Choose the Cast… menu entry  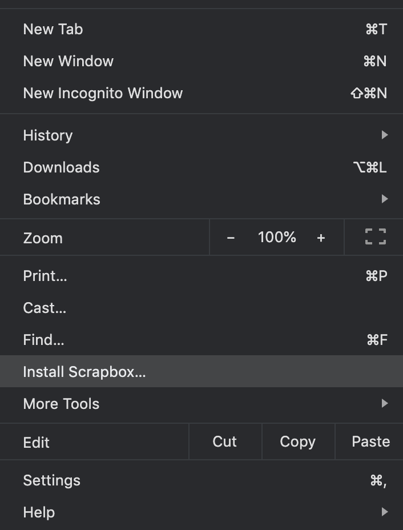(x=45, y=308)
